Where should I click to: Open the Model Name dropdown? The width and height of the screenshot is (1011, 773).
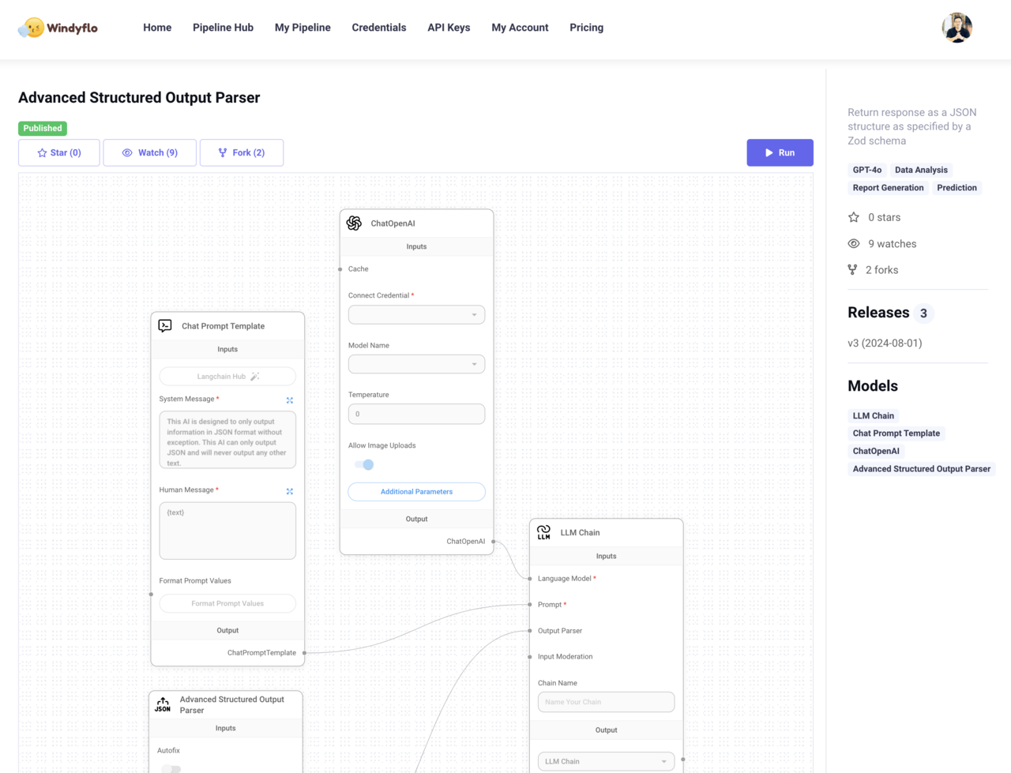pos(416,364)
